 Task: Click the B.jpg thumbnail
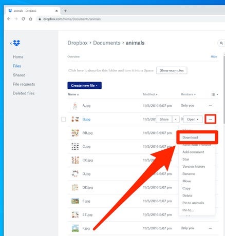pos(75,119)
